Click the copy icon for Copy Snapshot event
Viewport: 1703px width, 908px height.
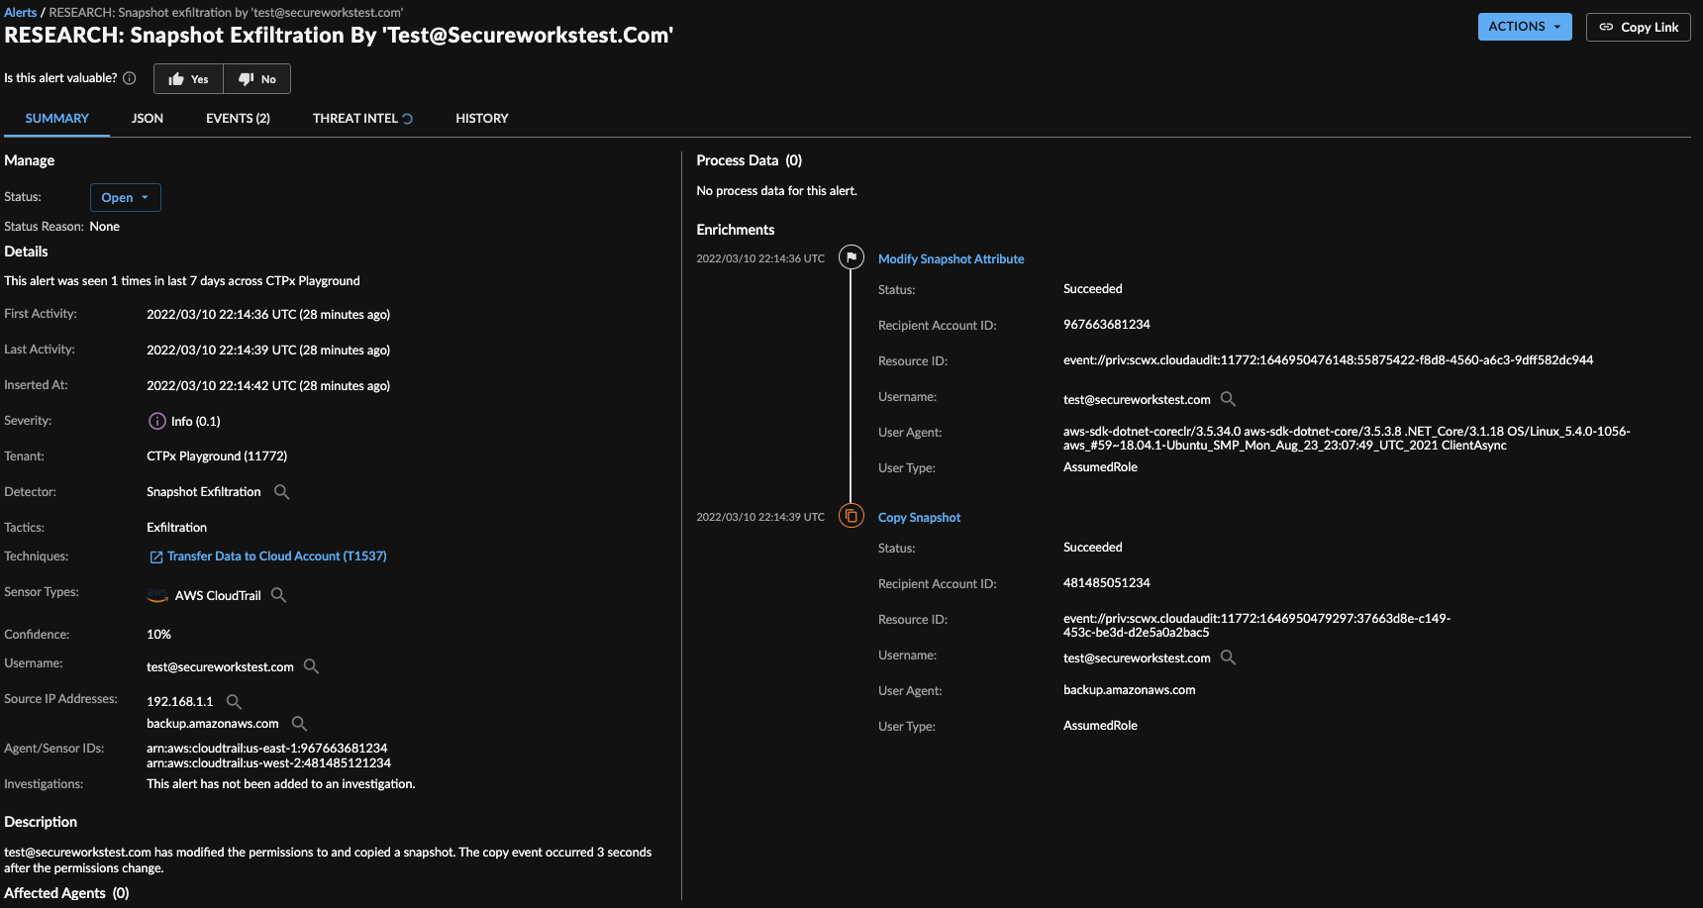click(851, 516)
